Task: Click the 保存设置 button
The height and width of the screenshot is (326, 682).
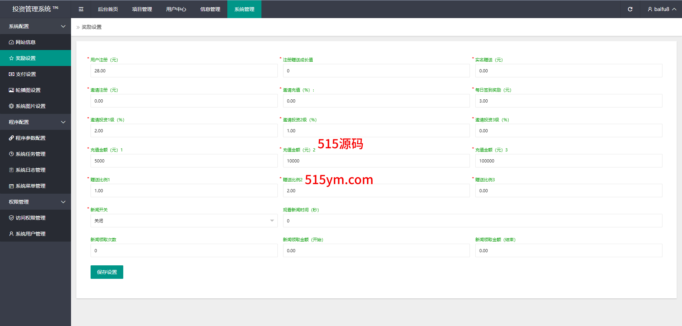Action: 107,272
